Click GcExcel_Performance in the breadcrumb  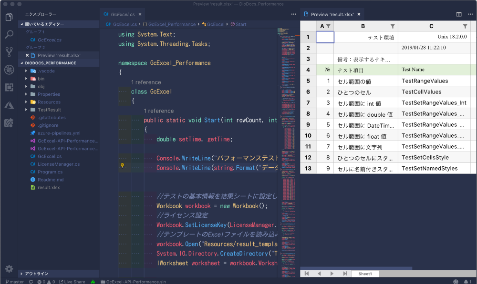172,24
